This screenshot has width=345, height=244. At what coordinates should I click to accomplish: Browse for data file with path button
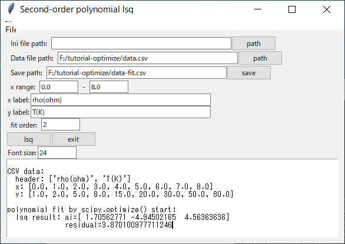260,58
